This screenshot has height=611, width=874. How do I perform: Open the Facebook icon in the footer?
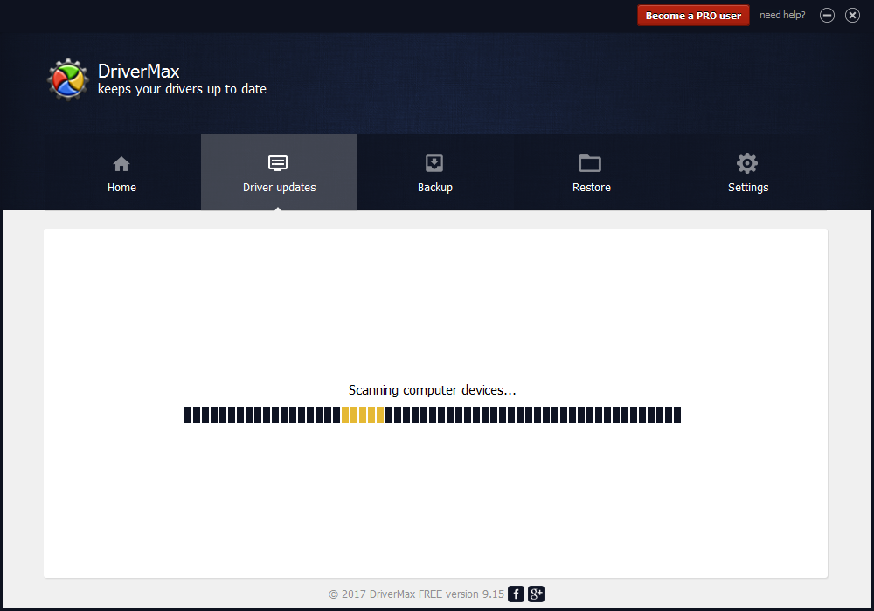(517, 594)
